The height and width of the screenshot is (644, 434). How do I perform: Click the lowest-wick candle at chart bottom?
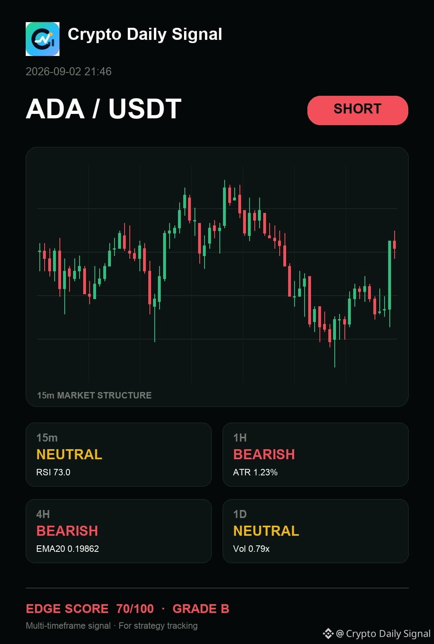click(334, 342)
